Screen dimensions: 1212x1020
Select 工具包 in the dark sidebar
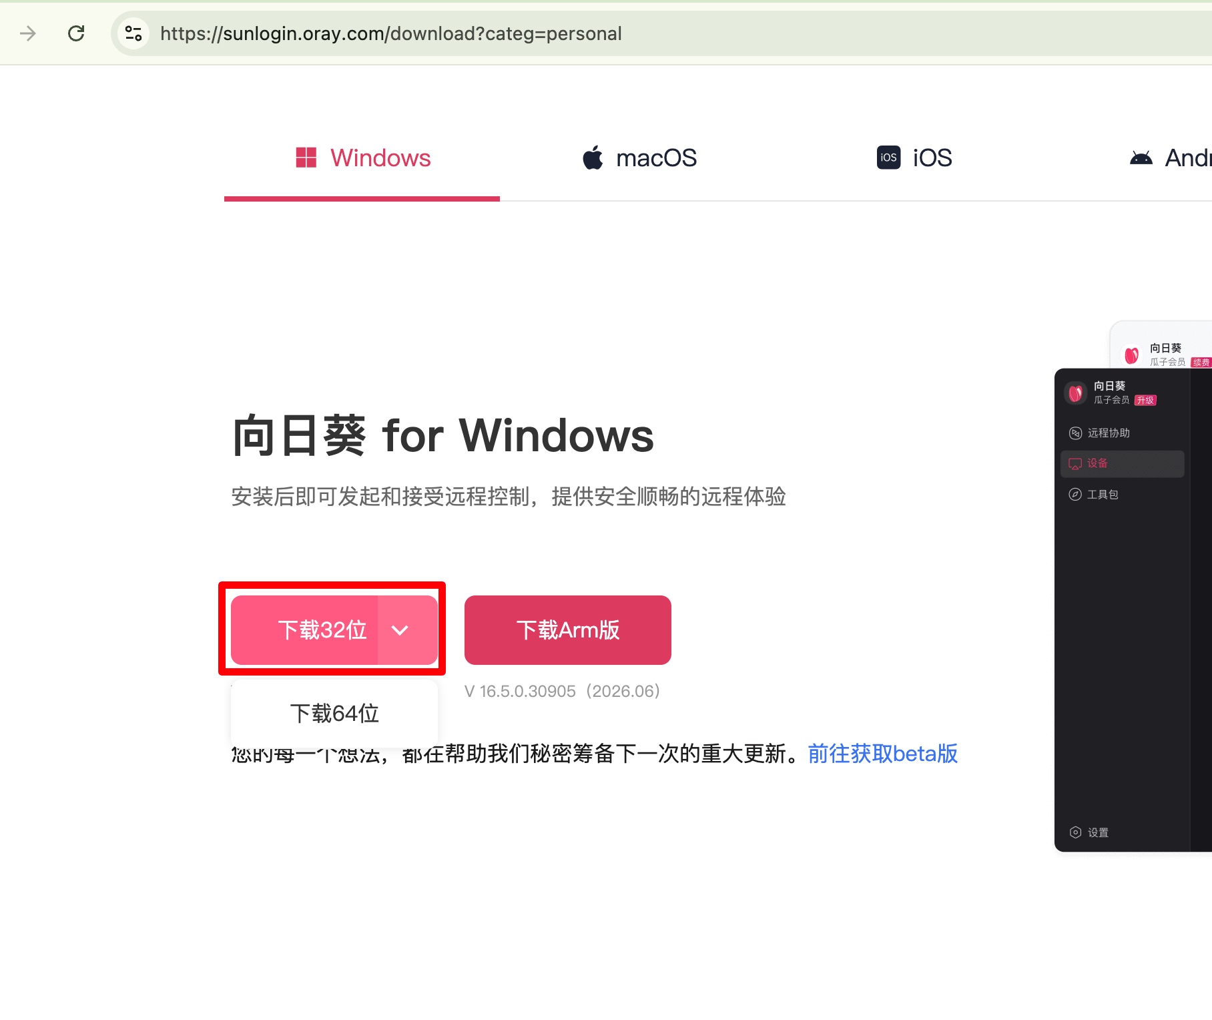point(1123,495)
